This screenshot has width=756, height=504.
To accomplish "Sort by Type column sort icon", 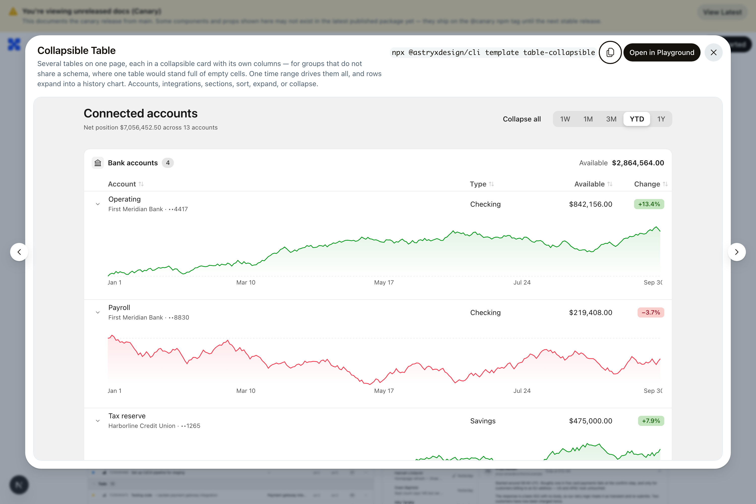I will tap(491, 184).
